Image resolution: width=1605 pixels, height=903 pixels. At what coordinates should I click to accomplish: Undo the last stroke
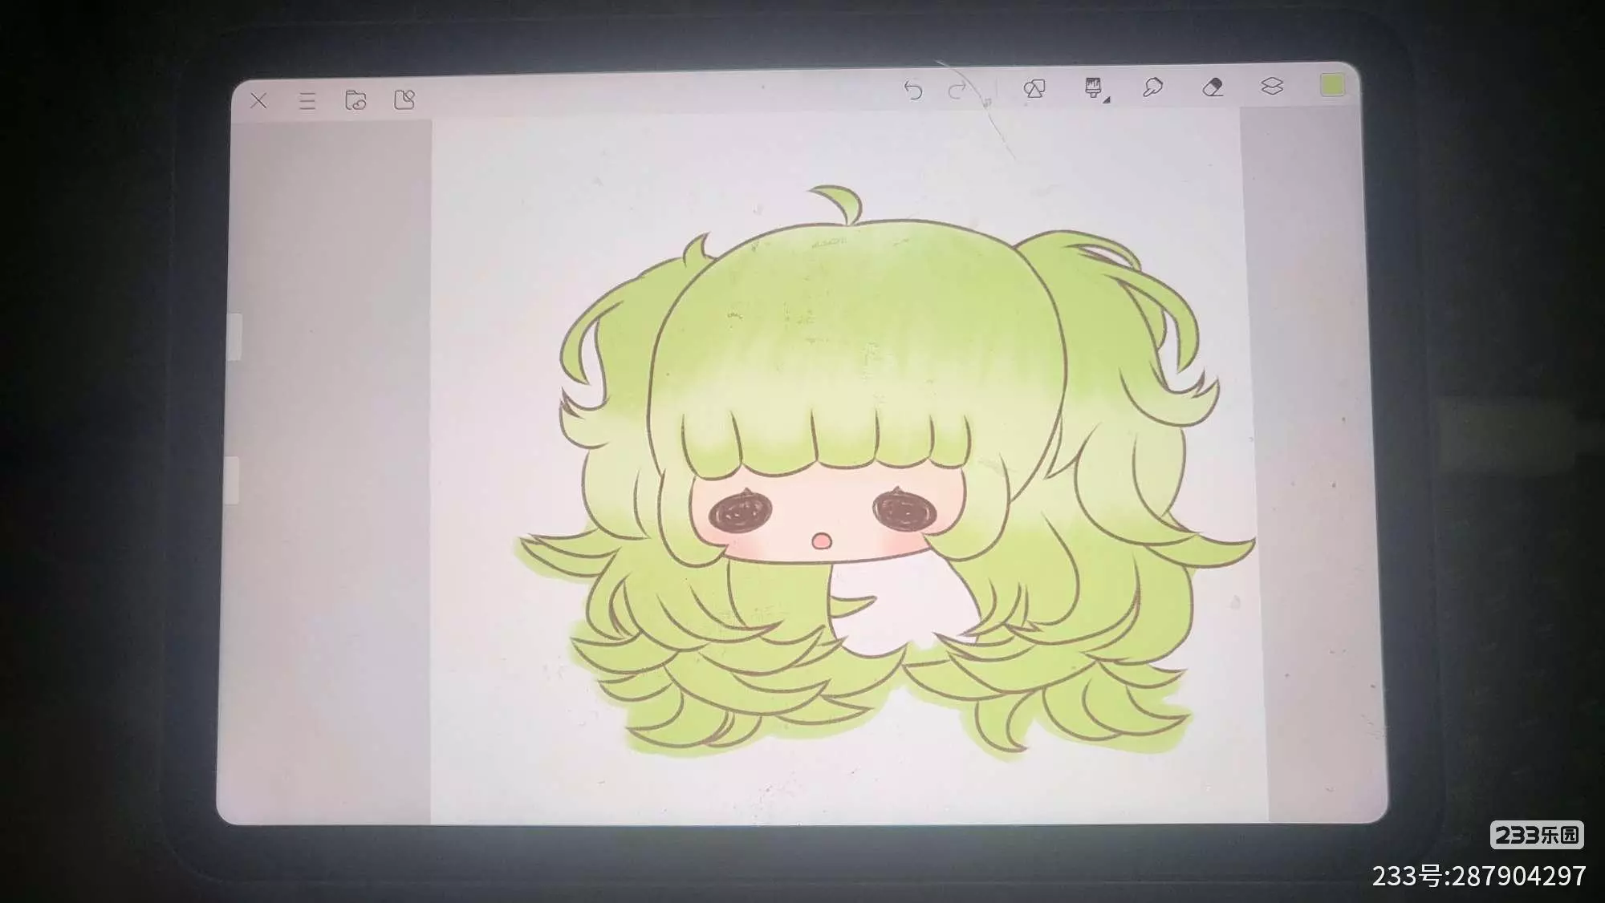pyautogui.click(x=912, y=90)
